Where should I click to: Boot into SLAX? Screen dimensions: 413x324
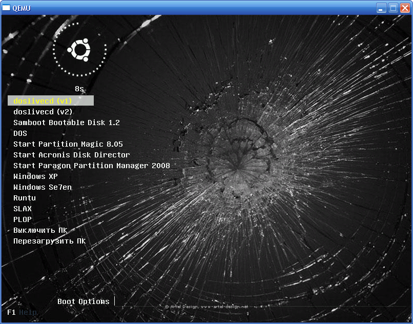tap(23, 209)
